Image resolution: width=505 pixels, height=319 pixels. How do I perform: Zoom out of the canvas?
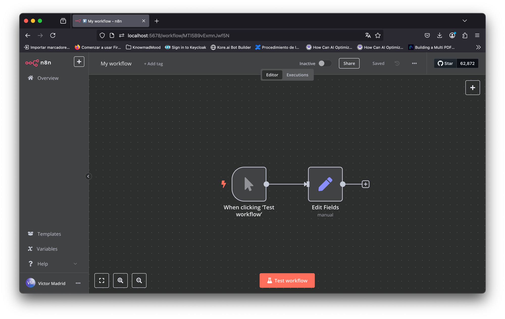[139, 280]
